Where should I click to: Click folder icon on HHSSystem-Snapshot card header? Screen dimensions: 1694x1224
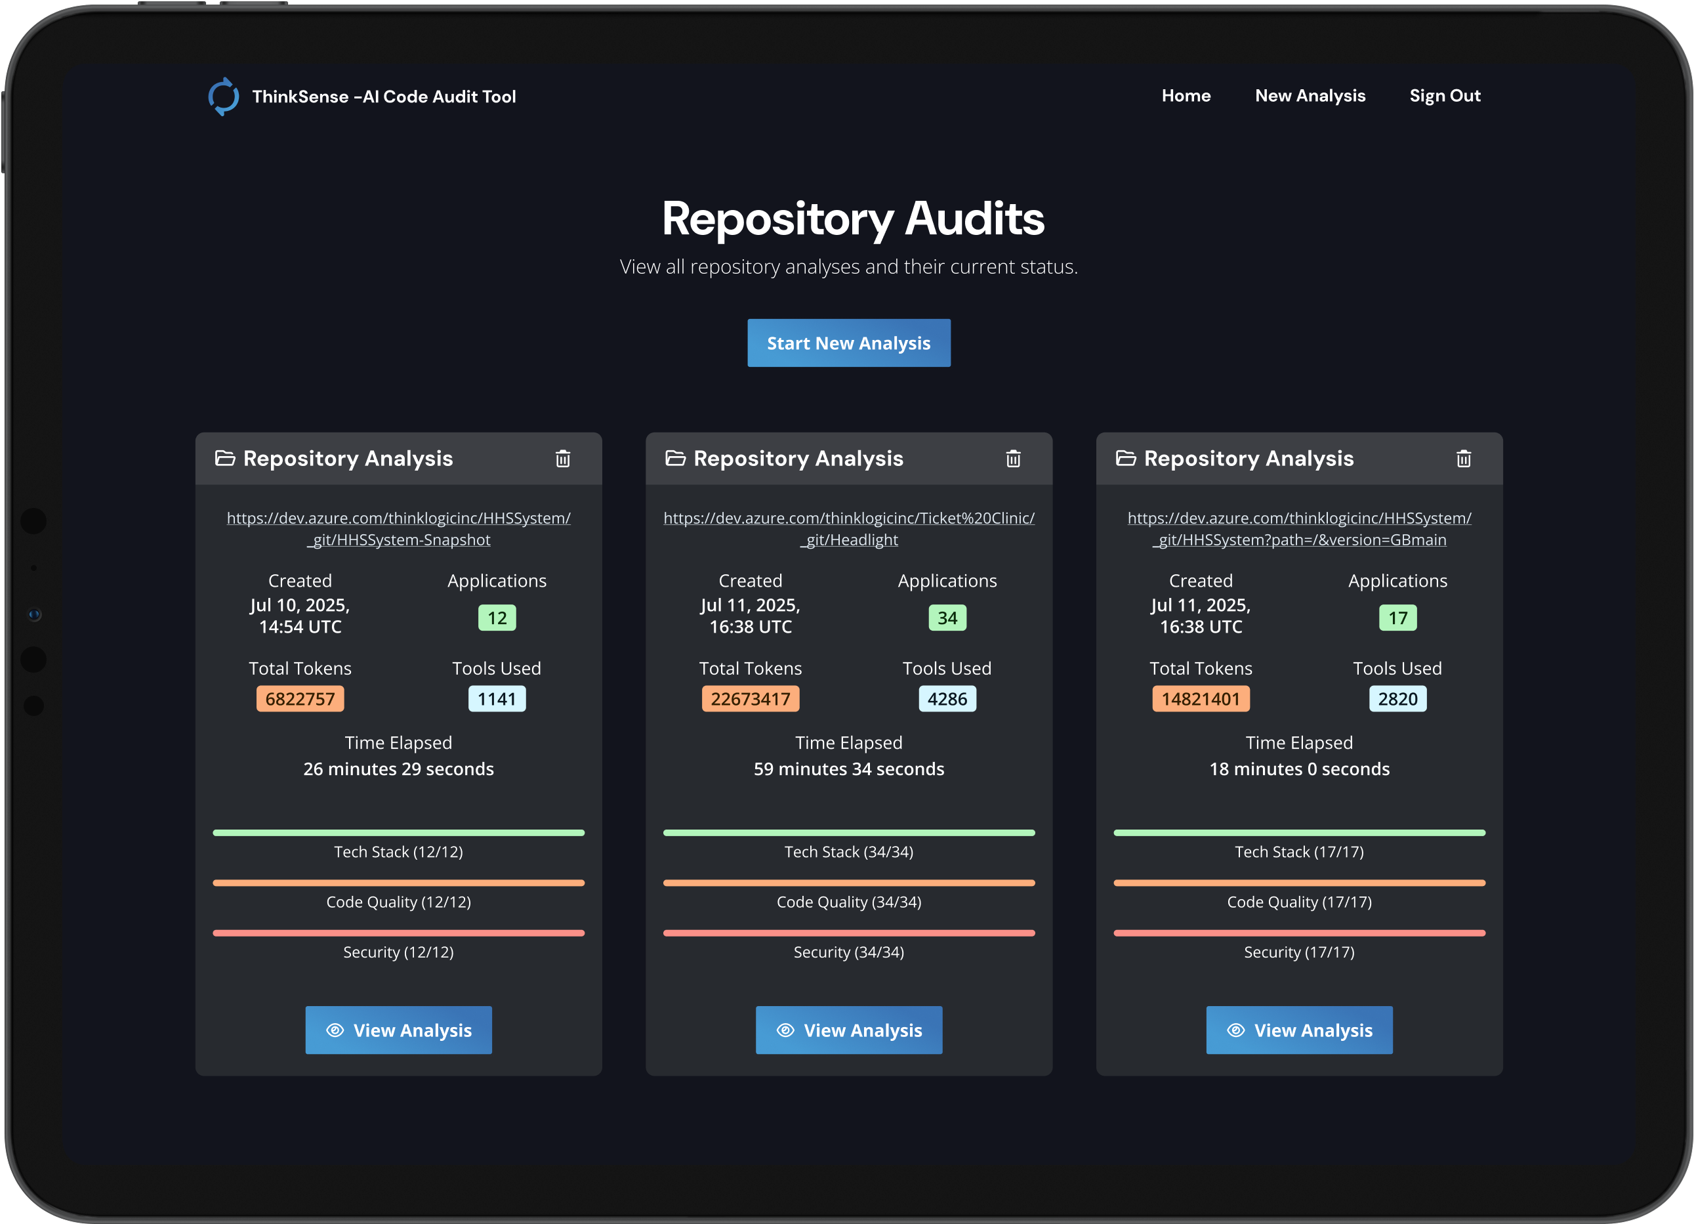click(225, 458)
